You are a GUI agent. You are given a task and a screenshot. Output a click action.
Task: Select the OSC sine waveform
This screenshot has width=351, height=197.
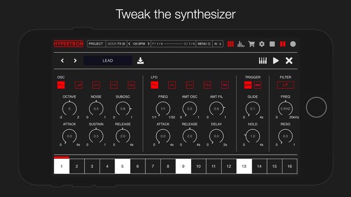pyautogui.click(x=114, y=85)
